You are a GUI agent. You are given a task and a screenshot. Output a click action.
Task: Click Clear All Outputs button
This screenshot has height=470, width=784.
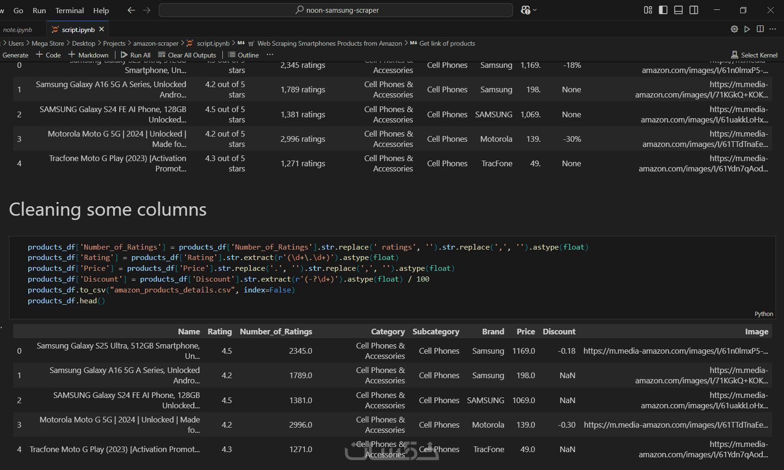[x=187, y=55]
